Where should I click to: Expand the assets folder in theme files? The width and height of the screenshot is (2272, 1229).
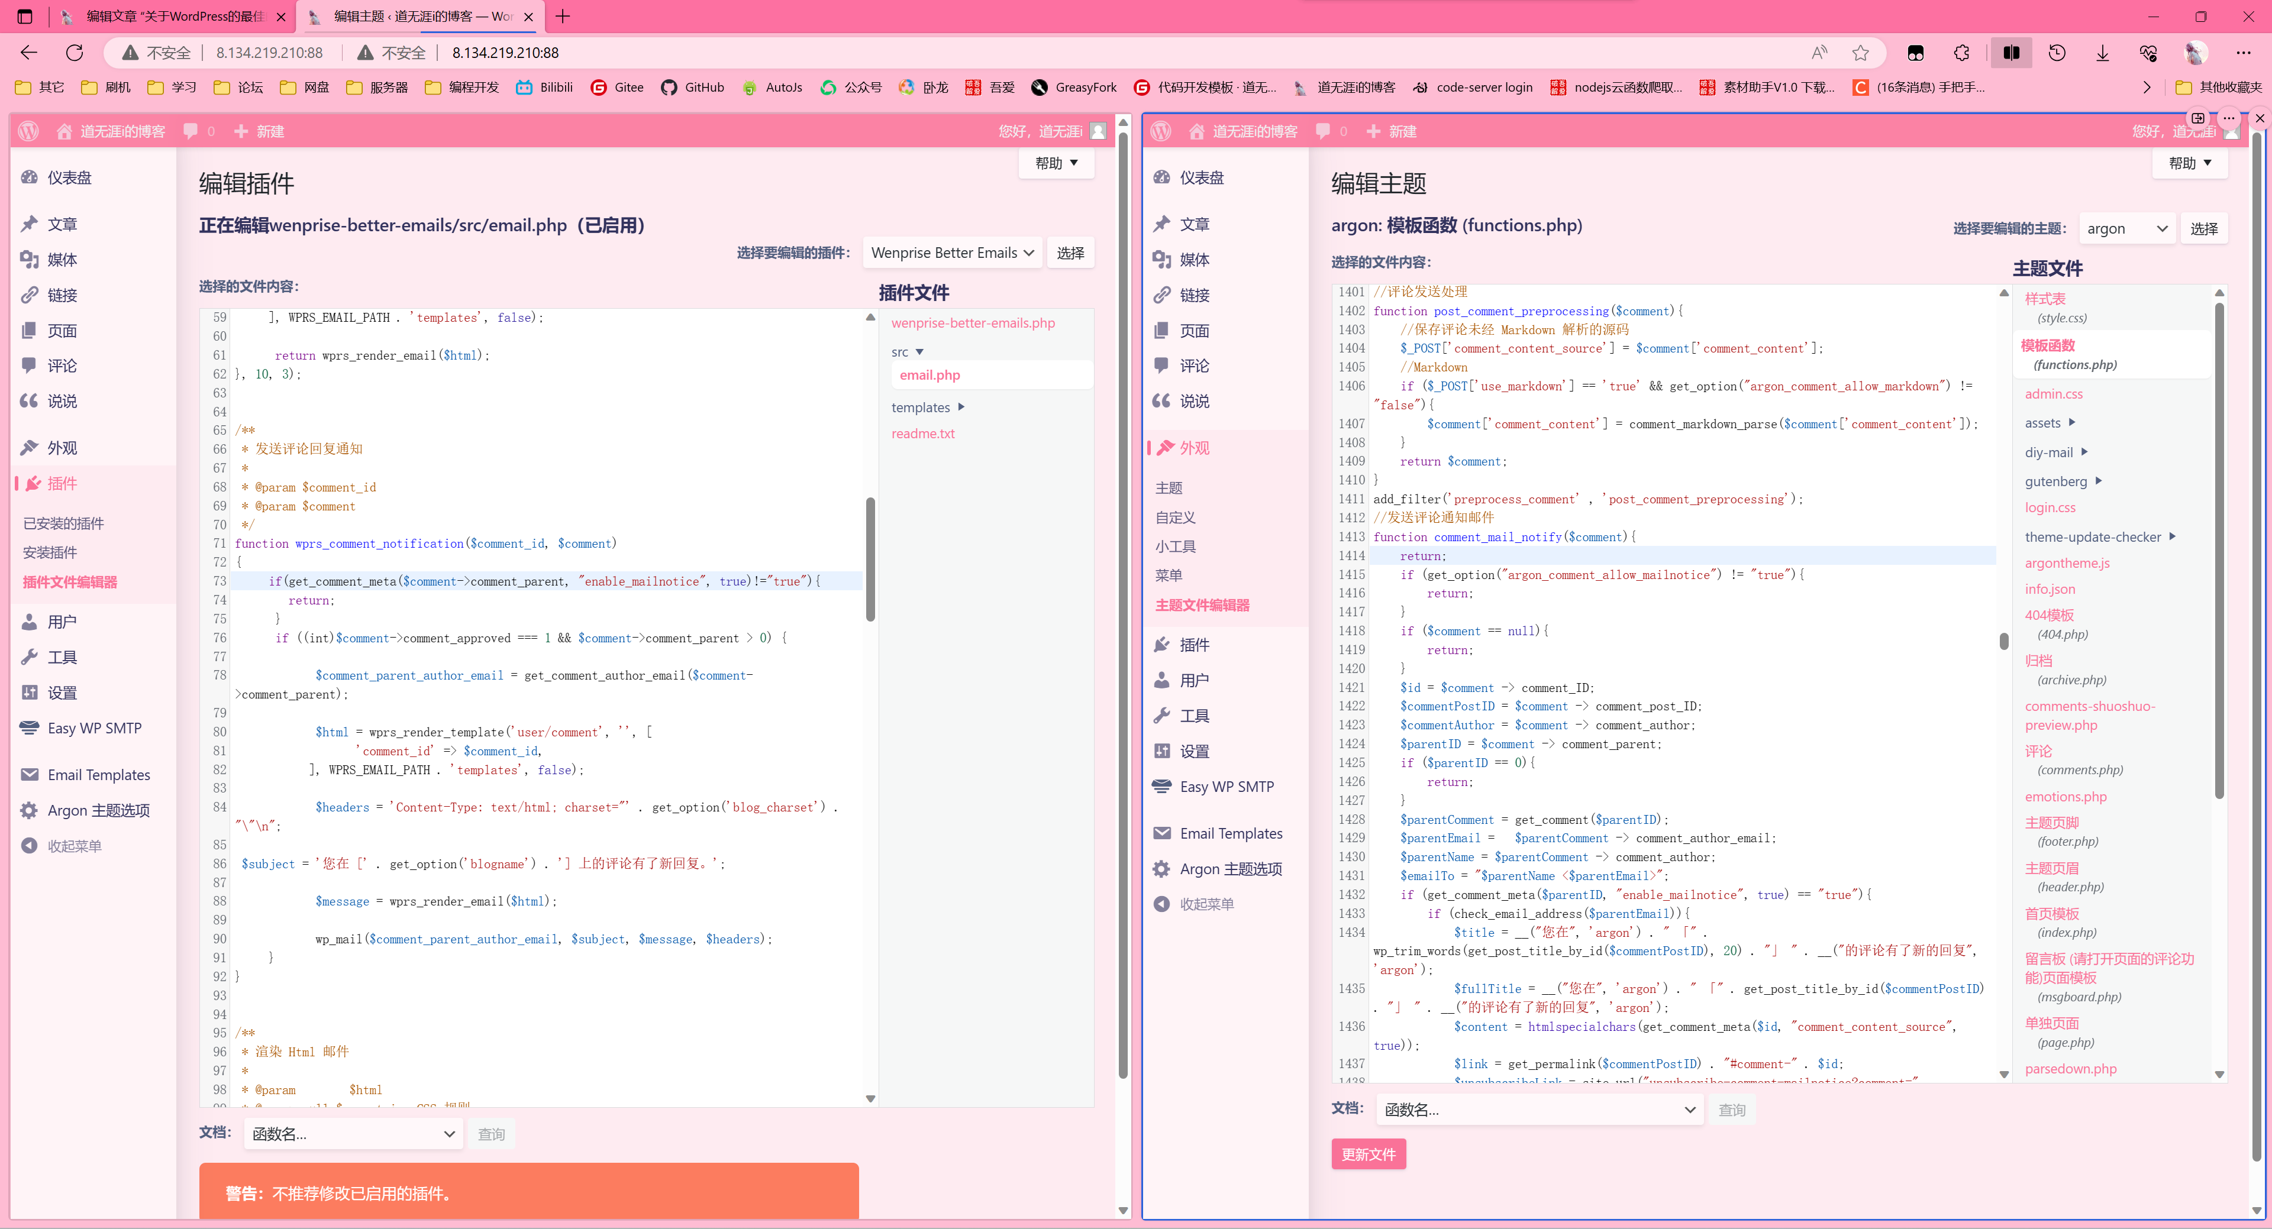[2050, 423]
